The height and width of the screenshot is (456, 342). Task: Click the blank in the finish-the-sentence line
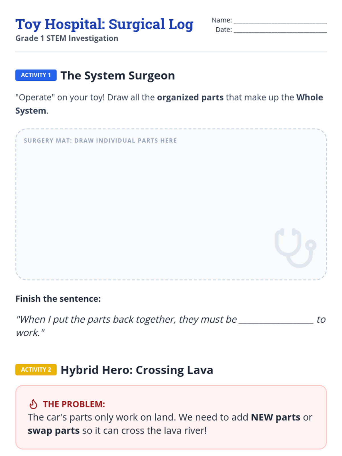click(x=276, y=320)
